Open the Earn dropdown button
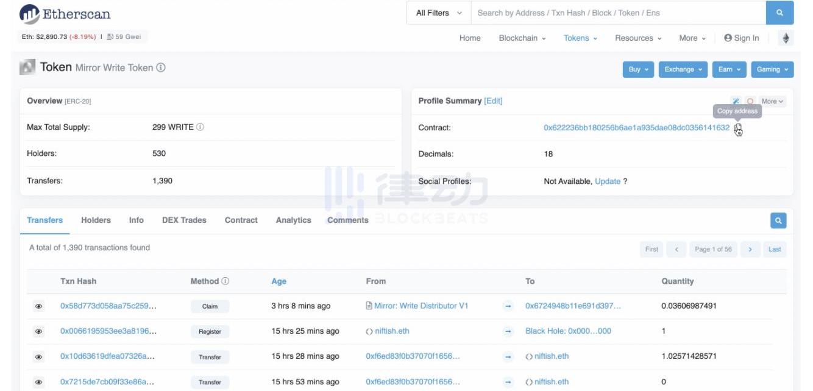The width and height of the screenshot is (813, 391). 729,69
